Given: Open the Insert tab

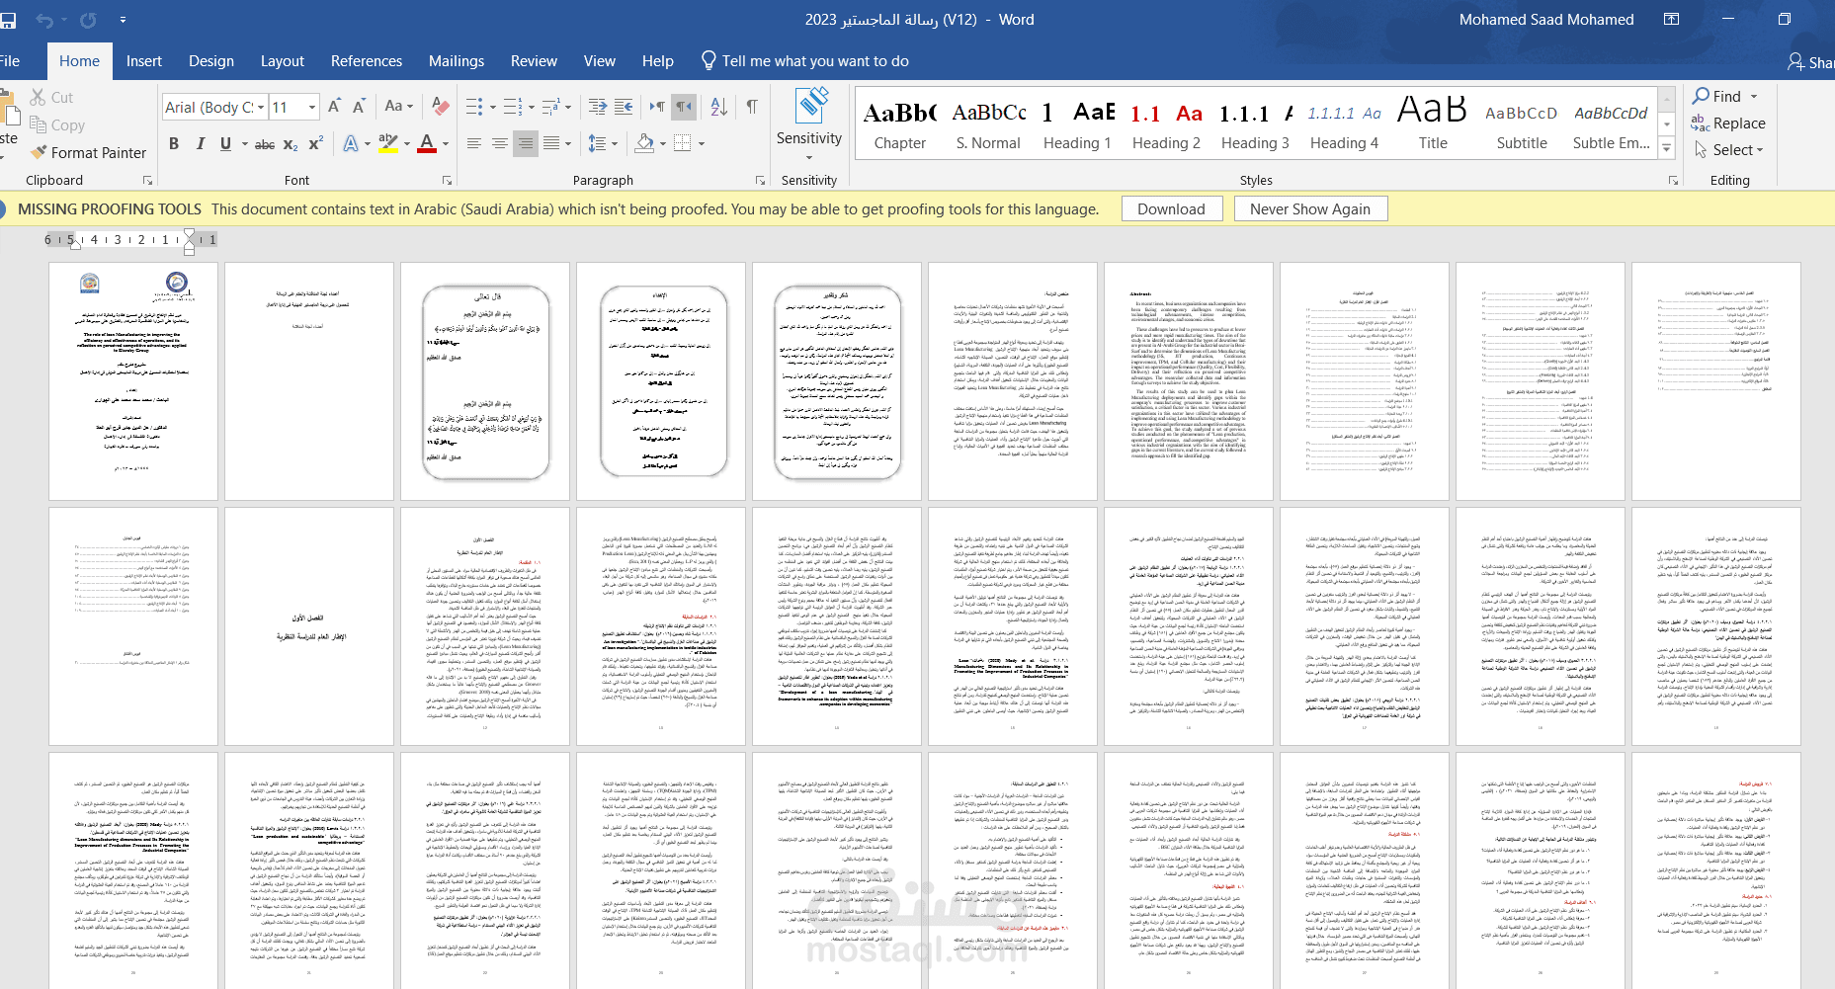Looking at the screenshot, I should (x=144, y=61).
